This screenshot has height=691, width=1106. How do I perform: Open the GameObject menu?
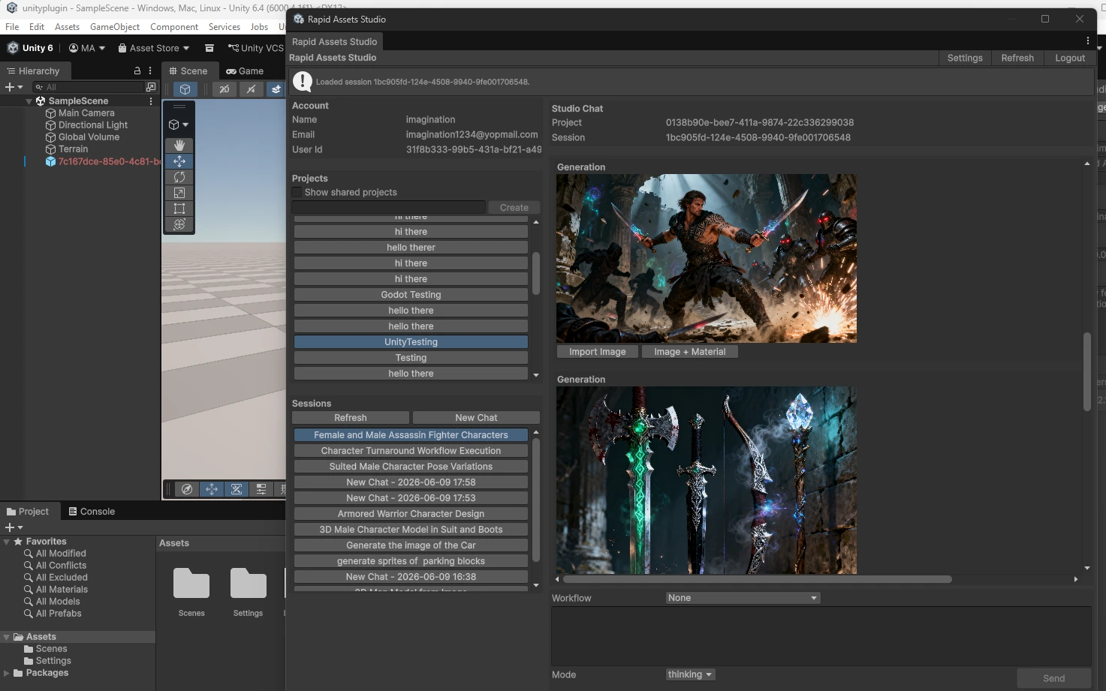click(x=115, y=27)
